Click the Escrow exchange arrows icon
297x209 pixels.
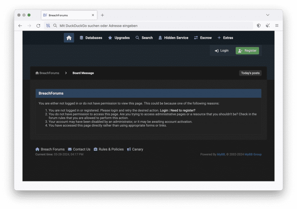pyautogui.click(x=196, y=38)
